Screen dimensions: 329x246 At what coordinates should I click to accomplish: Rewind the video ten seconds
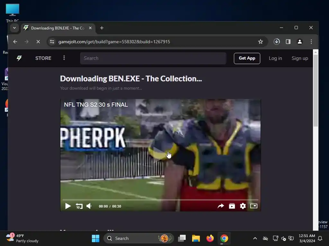point(79,206)
